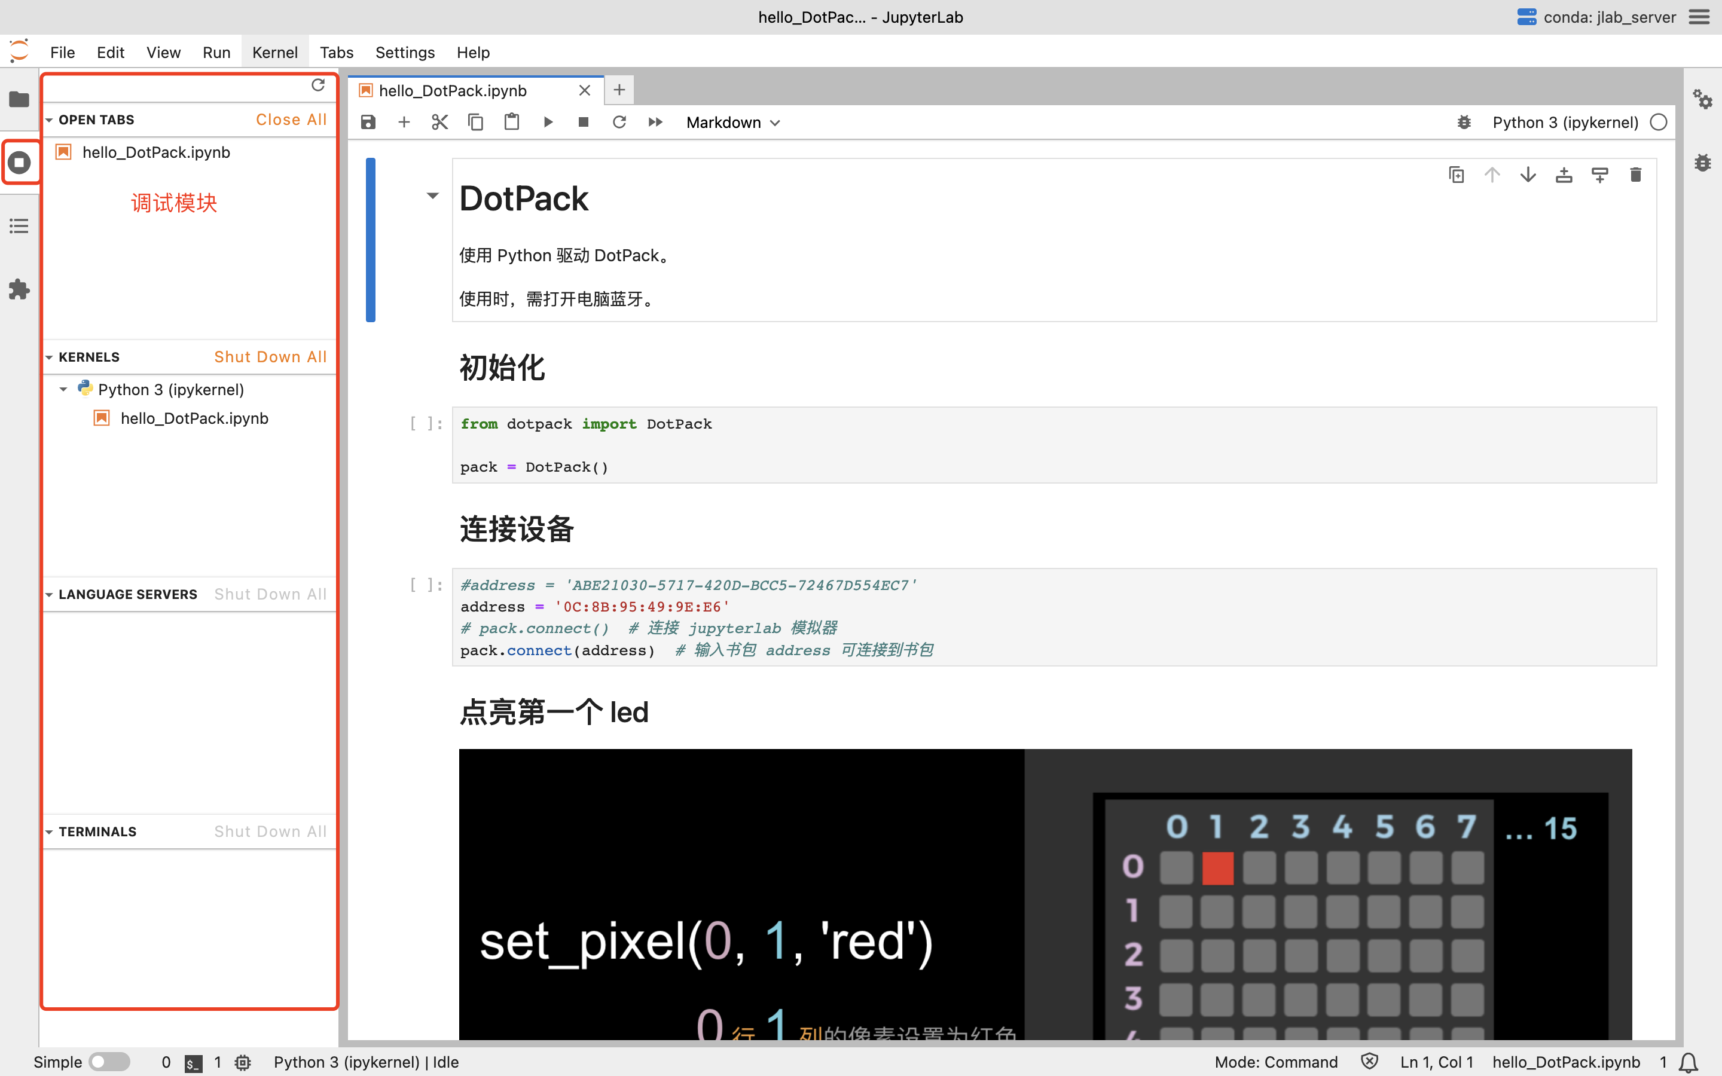Click Shut Down All kernels button
Image resolution: width=1722 pixels, height=1076 pixels.
270,356
